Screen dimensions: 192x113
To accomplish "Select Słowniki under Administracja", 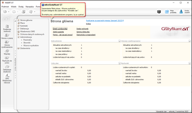I will 27,43.
